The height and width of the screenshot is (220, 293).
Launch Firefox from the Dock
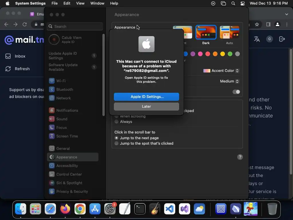[65, 209]
